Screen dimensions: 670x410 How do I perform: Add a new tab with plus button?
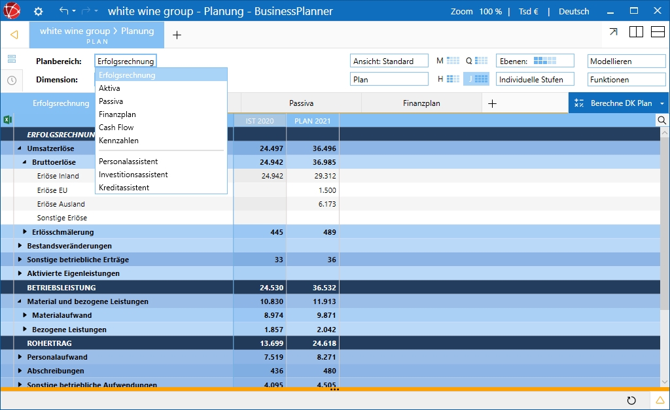177,35
